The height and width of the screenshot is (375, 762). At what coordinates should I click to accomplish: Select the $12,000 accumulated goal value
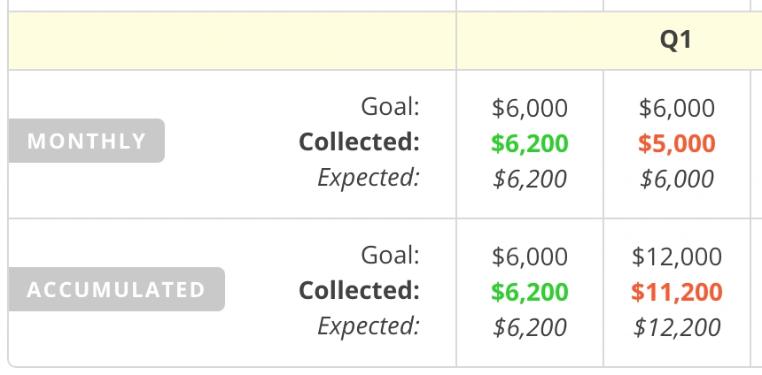tap(677, 257)
